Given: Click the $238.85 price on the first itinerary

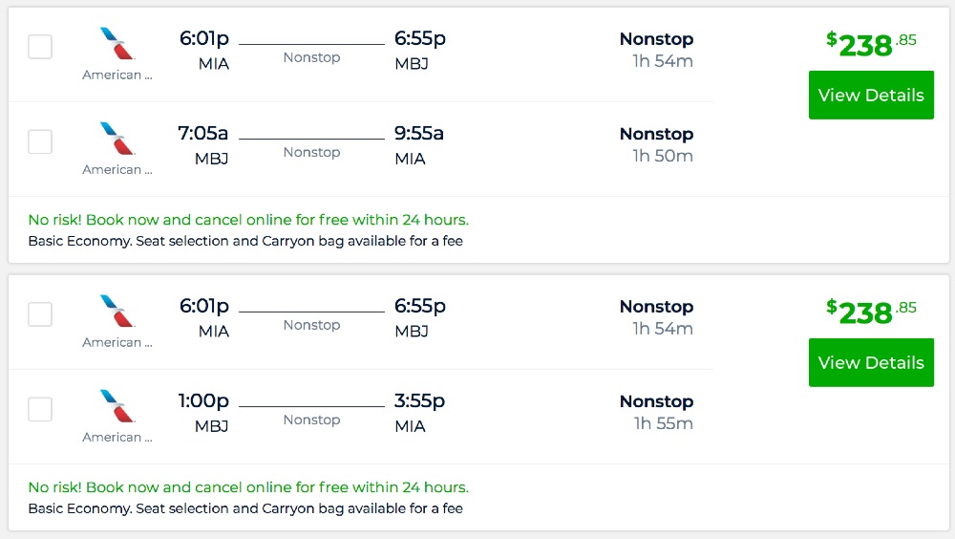Looking at the screenshot, I should 870,44.
